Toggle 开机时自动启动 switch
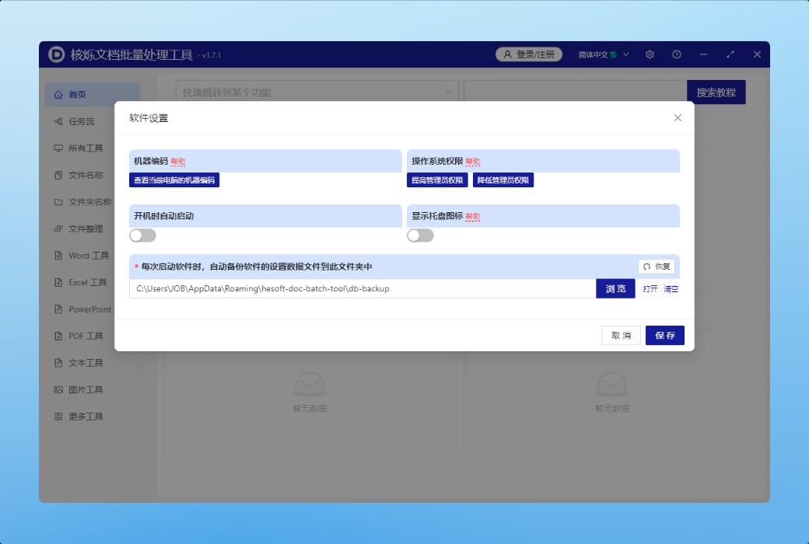 click(143, 235)
